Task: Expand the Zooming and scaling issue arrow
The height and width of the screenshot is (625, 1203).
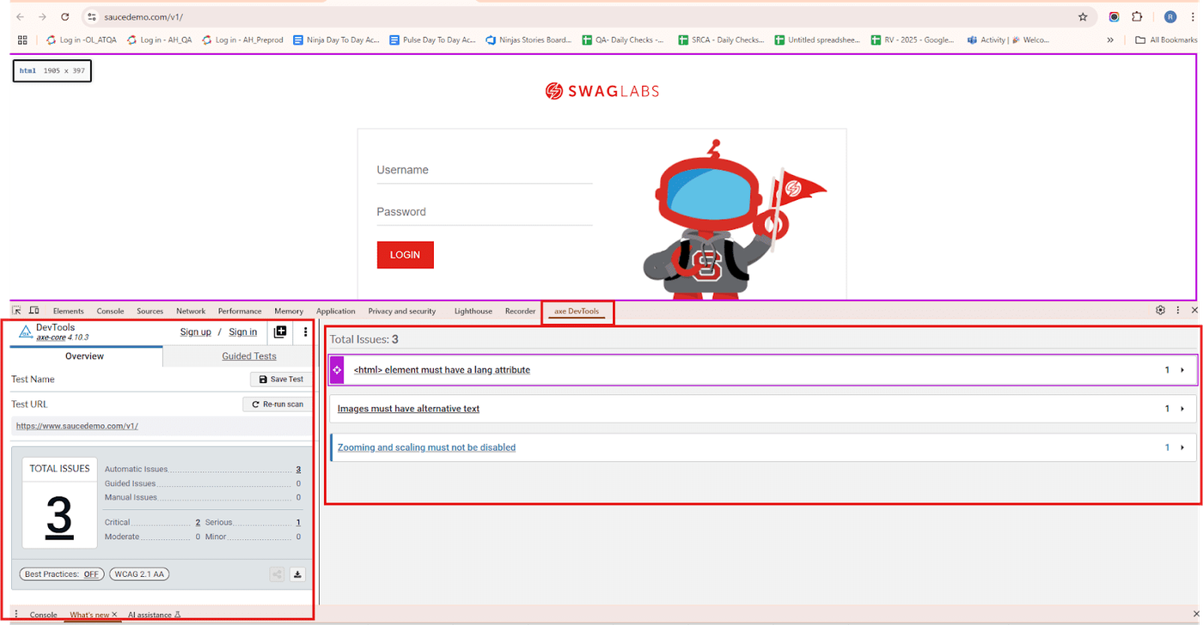Action: pyautogui.click(x=1183, y=447)
